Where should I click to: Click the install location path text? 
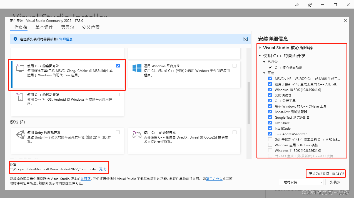click(53, 169)
